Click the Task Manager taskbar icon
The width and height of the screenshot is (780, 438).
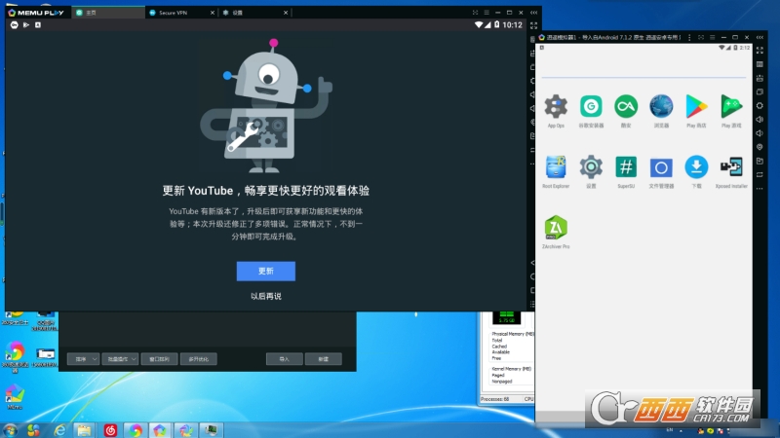click(211, 430)
